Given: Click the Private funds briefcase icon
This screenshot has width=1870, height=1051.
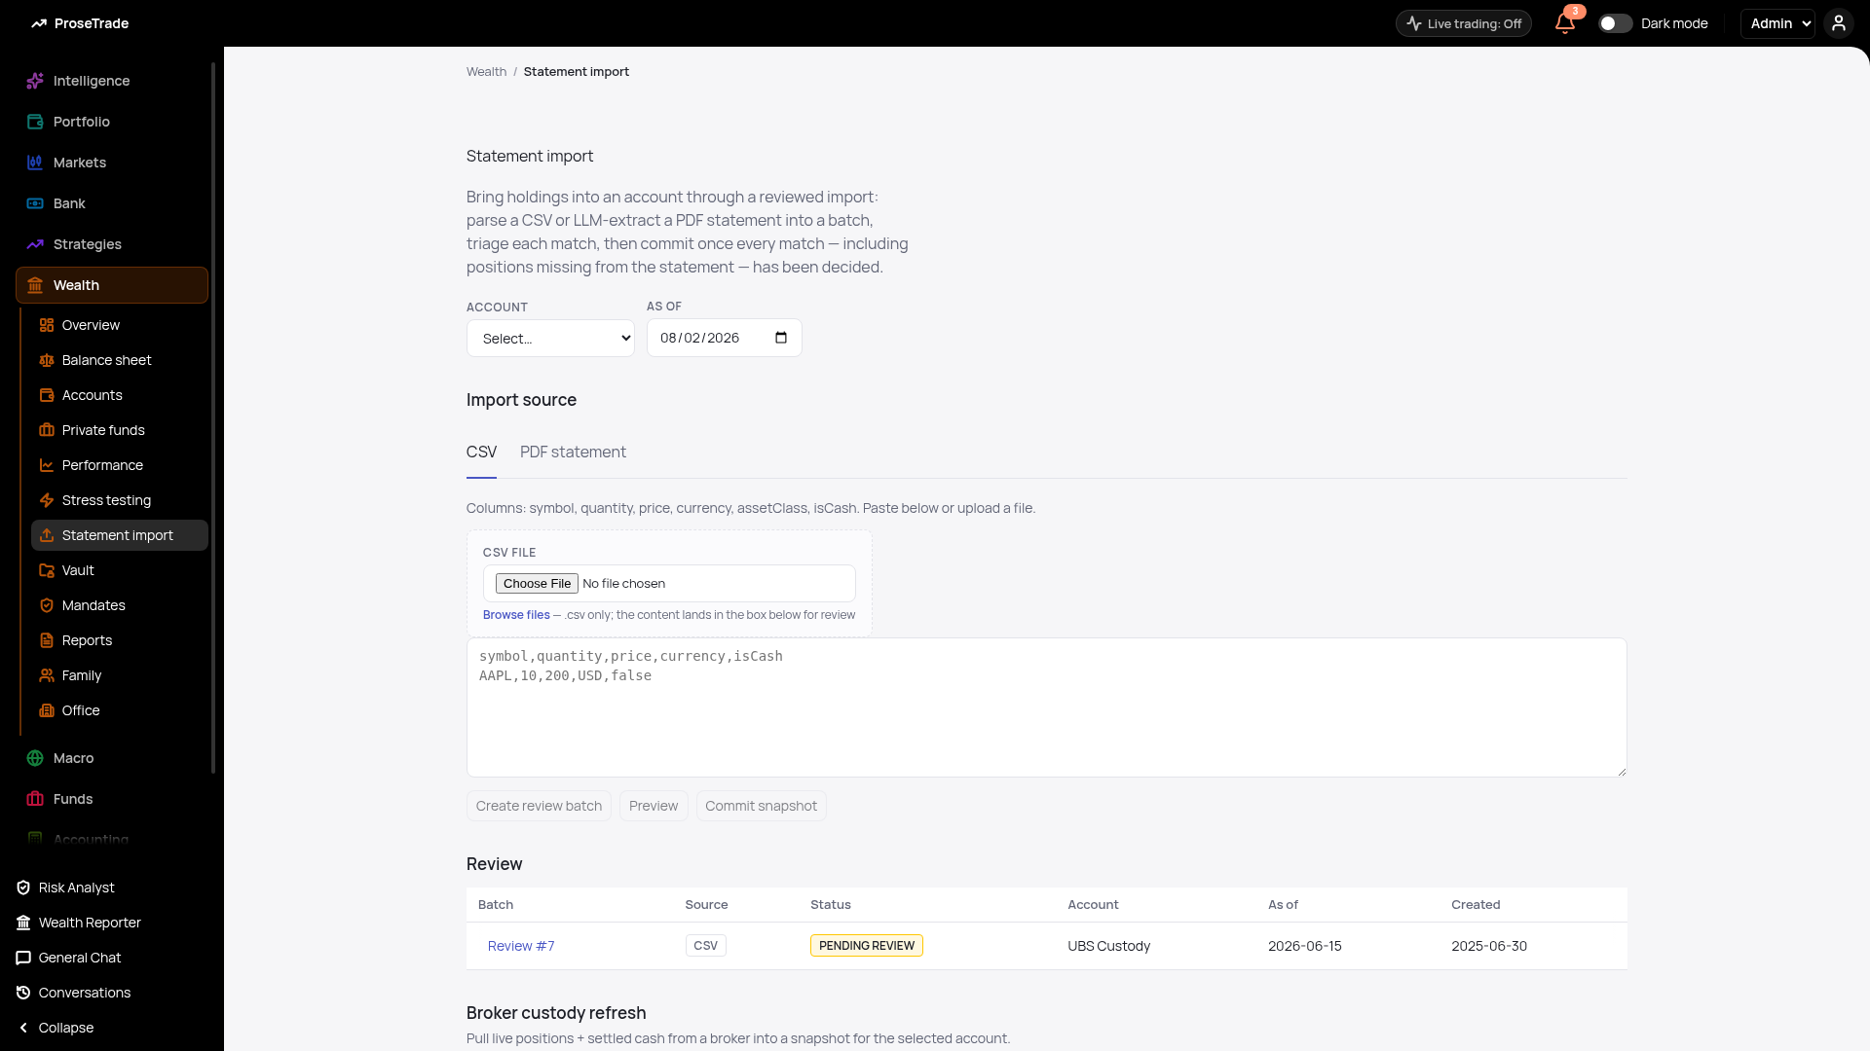Looking at the screenshot, I should click(47, 430).
